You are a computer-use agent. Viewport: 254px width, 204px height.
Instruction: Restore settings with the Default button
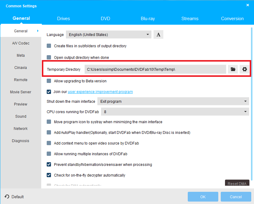[x=14, y=197]
